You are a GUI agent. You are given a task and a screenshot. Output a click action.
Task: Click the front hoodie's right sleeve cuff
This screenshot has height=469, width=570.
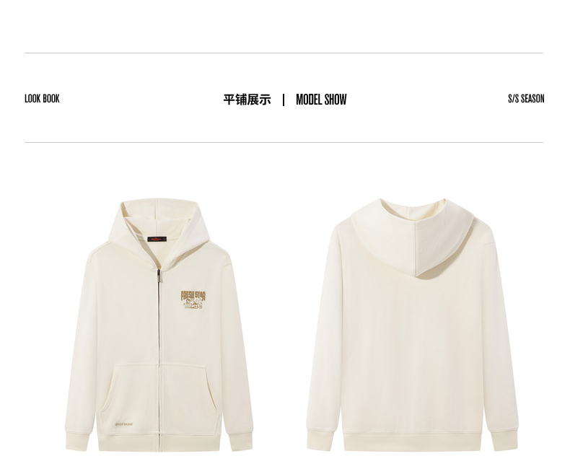tap(240, 440)
